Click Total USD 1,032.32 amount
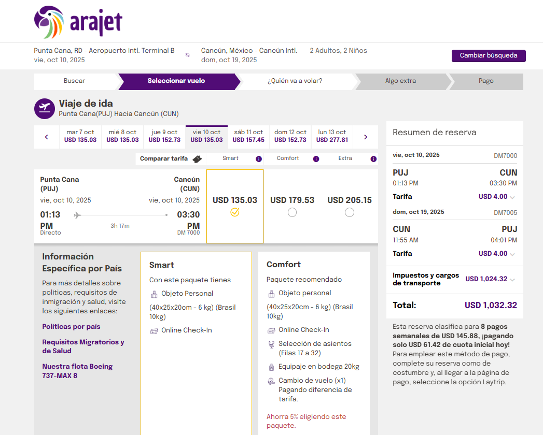543x435 pixels. tap(491, 306)
